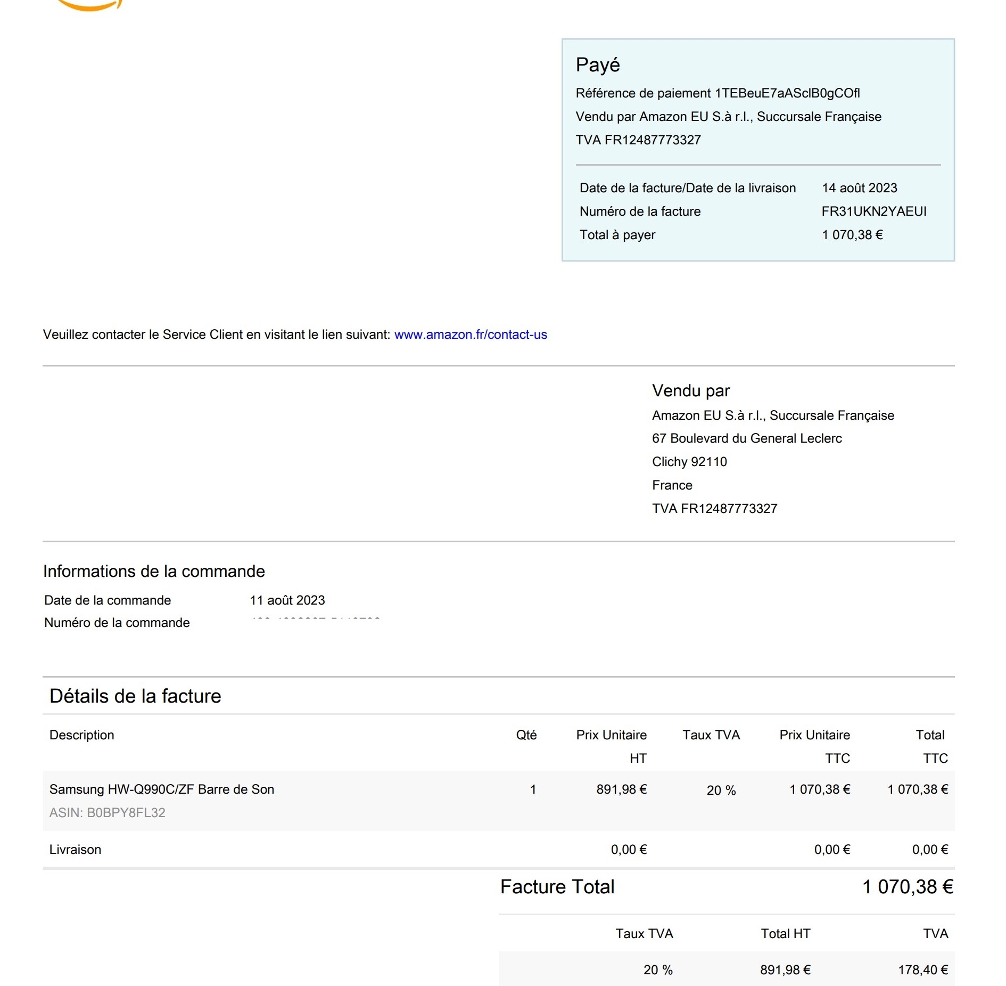Click the Prix Unitaire TTC column header
Screen dimensions: 1006x986
tap(815, 746)
